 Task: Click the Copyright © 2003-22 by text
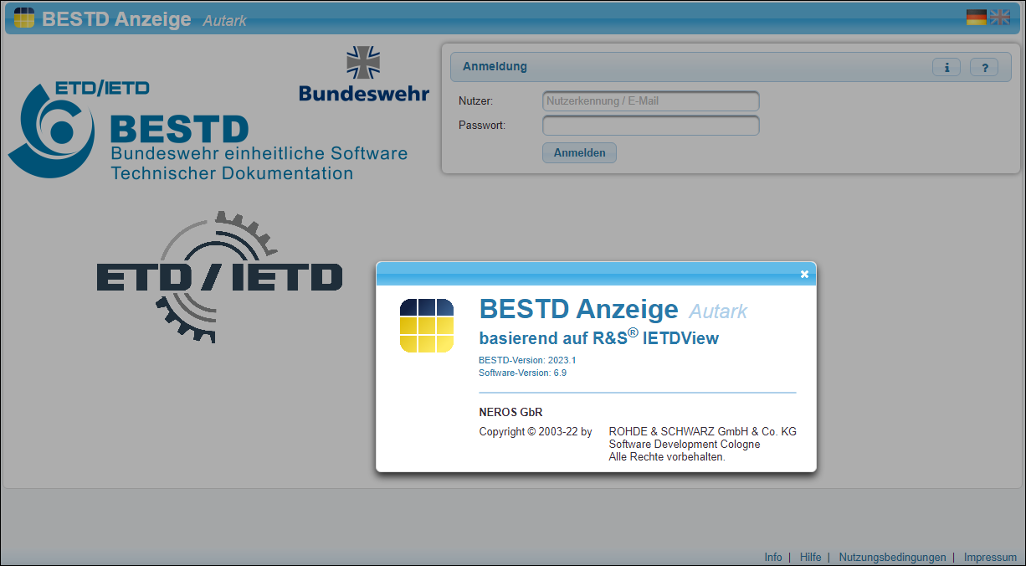pos(535,432)
